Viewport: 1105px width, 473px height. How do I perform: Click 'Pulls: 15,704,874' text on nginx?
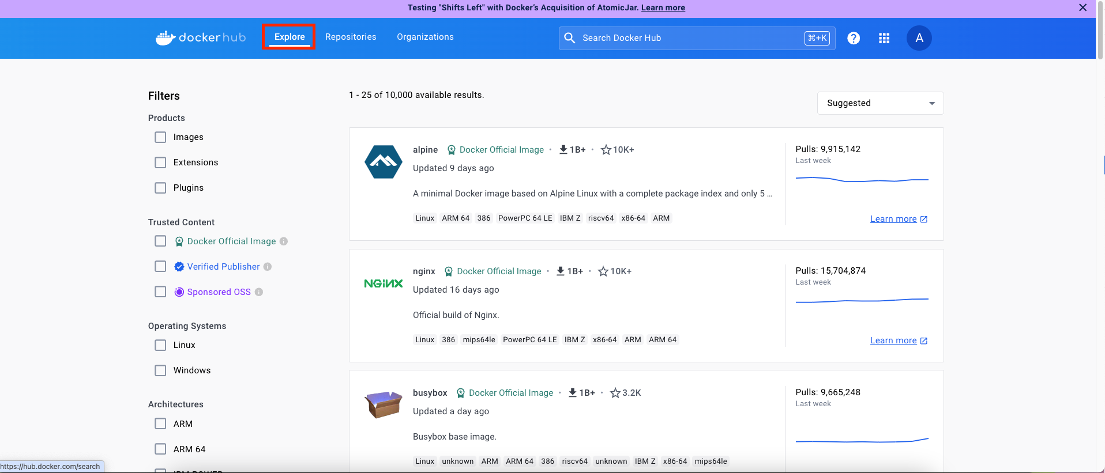tap(830, 271)
